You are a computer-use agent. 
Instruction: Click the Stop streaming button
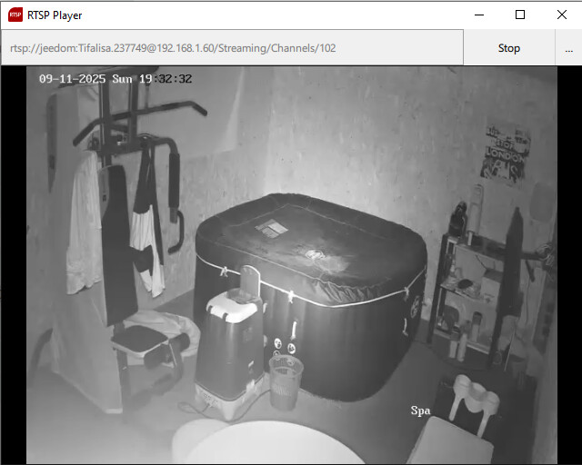[509, 48]
